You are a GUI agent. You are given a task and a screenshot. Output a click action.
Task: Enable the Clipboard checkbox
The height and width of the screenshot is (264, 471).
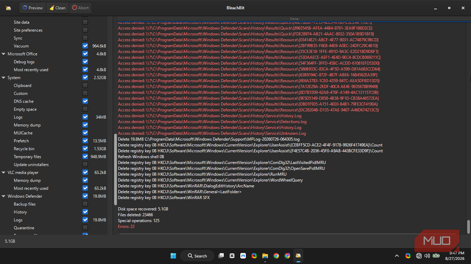[x=85, y=85]
